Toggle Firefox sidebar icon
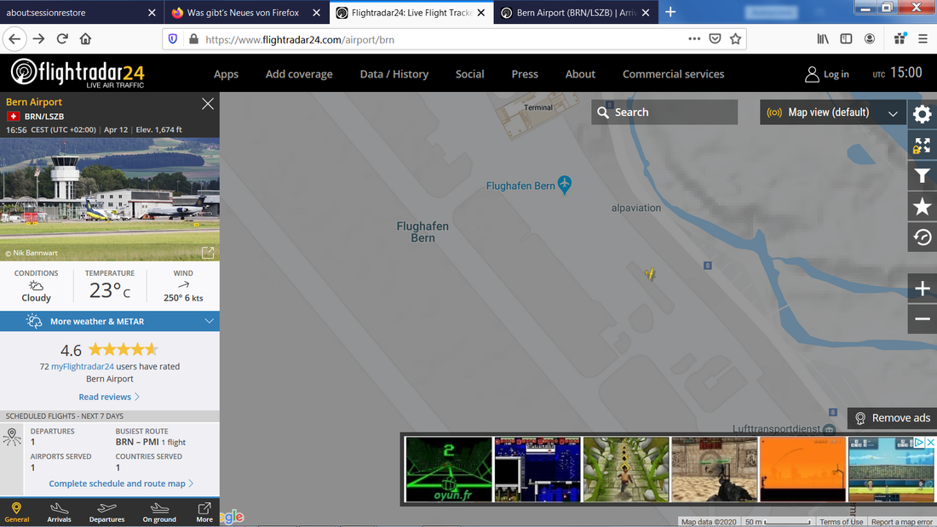This screenshot has width=937, height=527. 846,39
